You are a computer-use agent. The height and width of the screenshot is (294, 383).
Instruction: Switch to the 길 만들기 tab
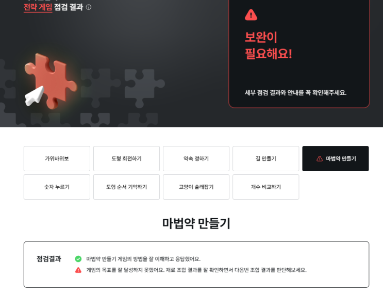(x=266, y=159)
